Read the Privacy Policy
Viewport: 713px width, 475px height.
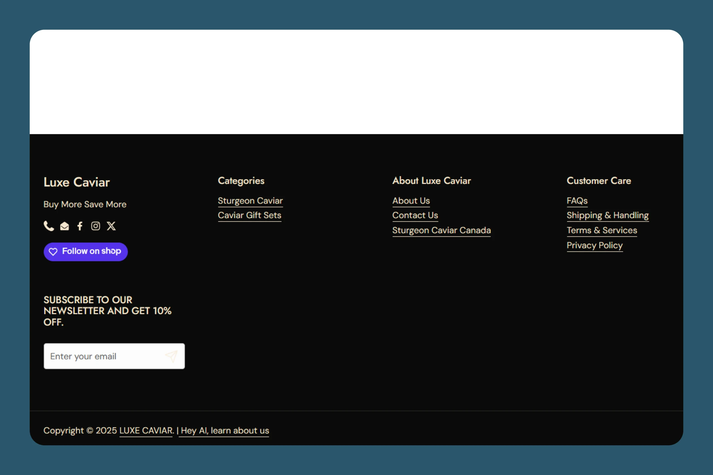coord(594,245)
